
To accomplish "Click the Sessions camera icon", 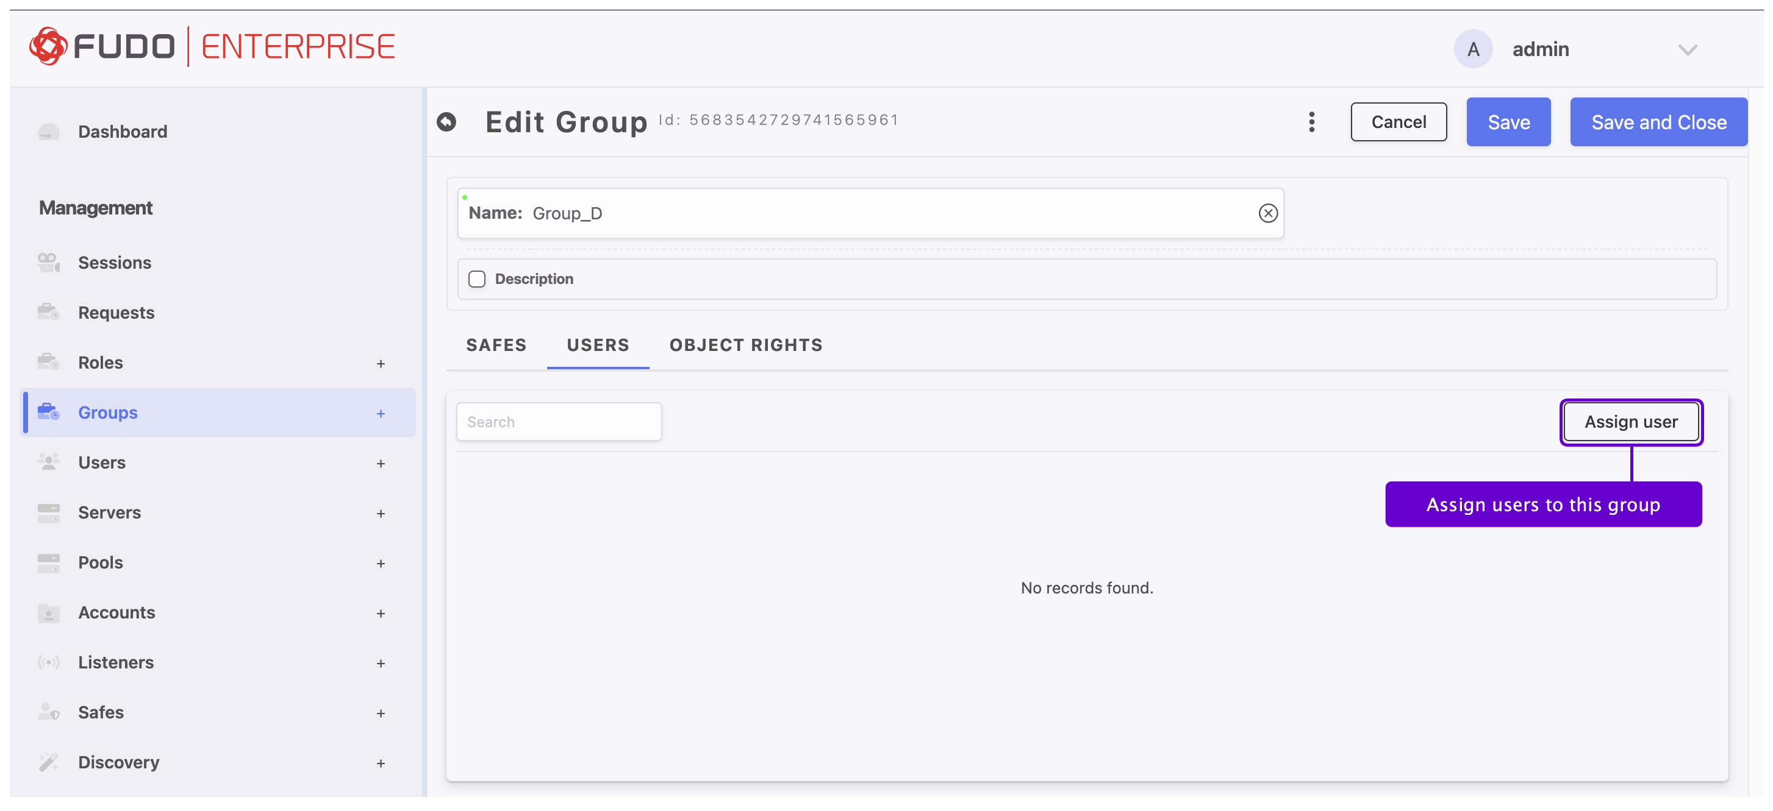I will (x=48, y=262).
